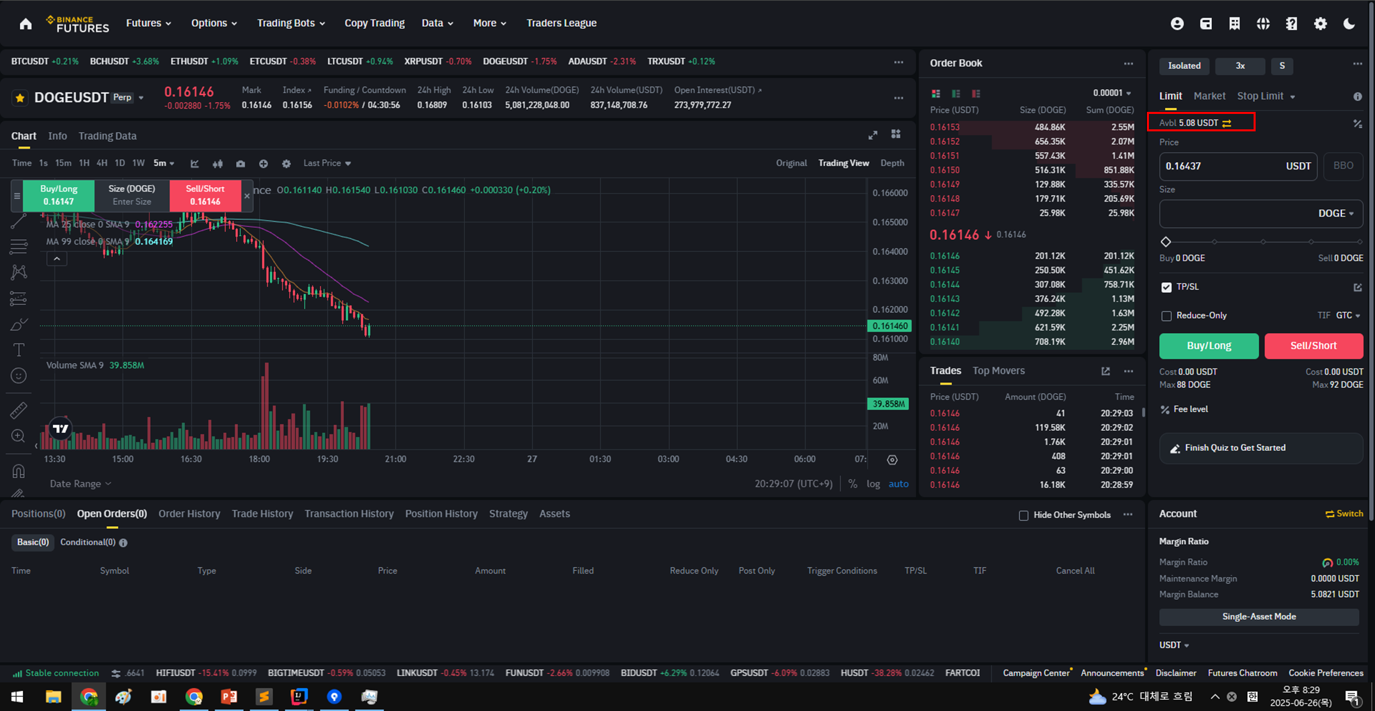
Task: Open the fee calculator icon
Action: pyautogui.click(x=1358, y=123)
